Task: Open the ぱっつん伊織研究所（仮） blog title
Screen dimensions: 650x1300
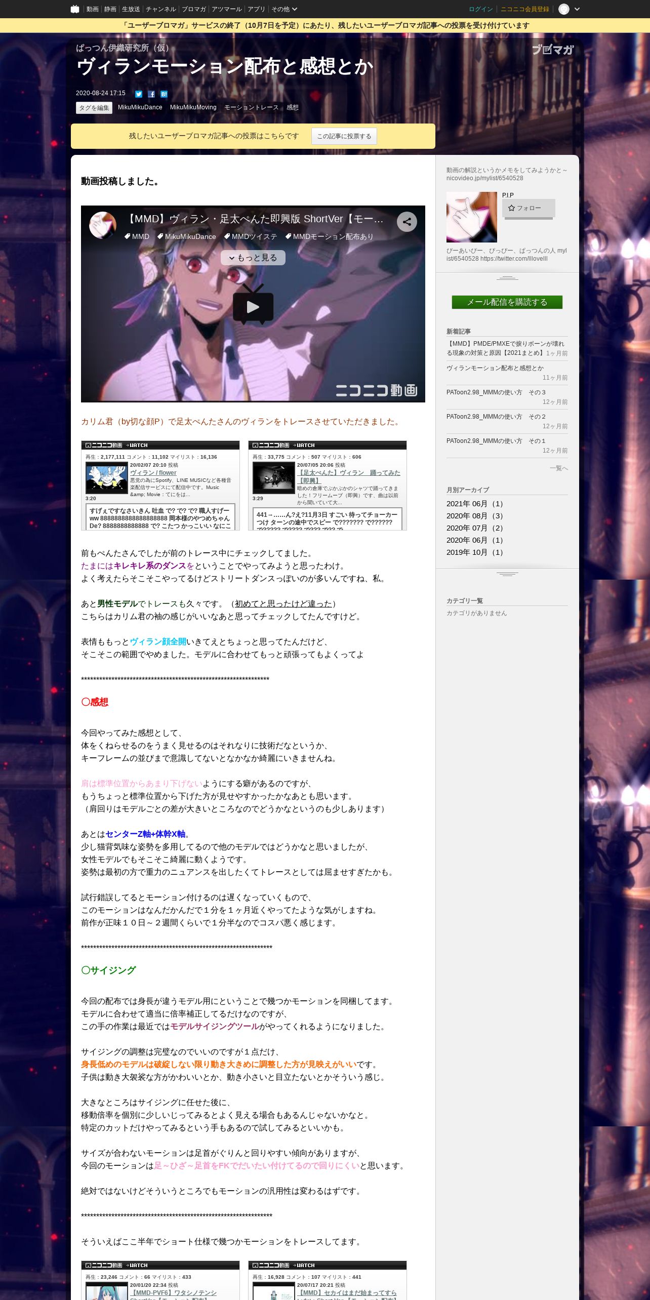Action: coord(124,48)
